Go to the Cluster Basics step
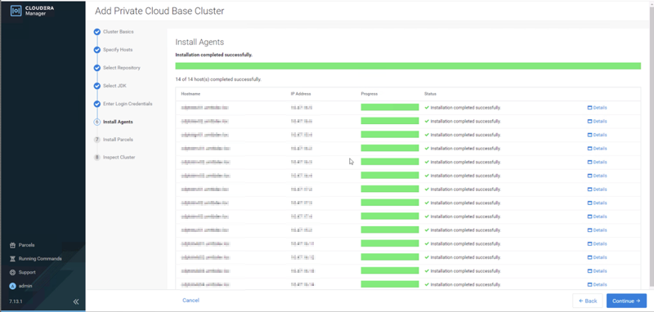The width and height of the screenshot is (654, 312). 114,32
